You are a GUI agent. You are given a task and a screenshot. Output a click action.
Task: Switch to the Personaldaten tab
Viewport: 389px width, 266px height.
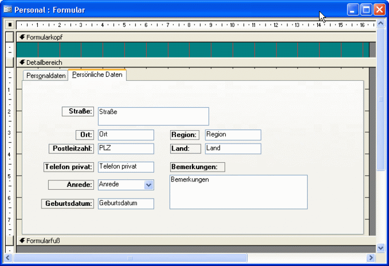pyautogui.click(x=46, y=76)
